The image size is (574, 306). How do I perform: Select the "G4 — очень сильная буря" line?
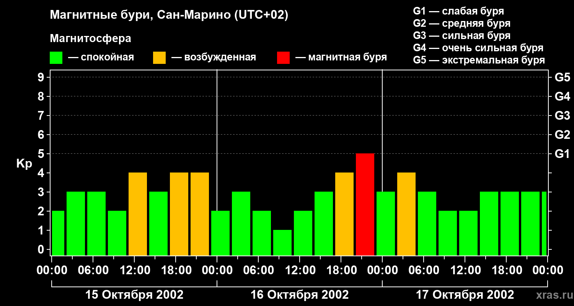478,48
